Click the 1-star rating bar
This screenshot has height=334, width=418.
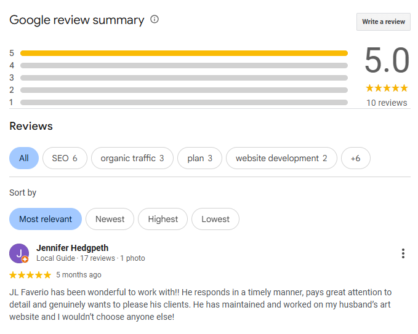click(183, 102)
